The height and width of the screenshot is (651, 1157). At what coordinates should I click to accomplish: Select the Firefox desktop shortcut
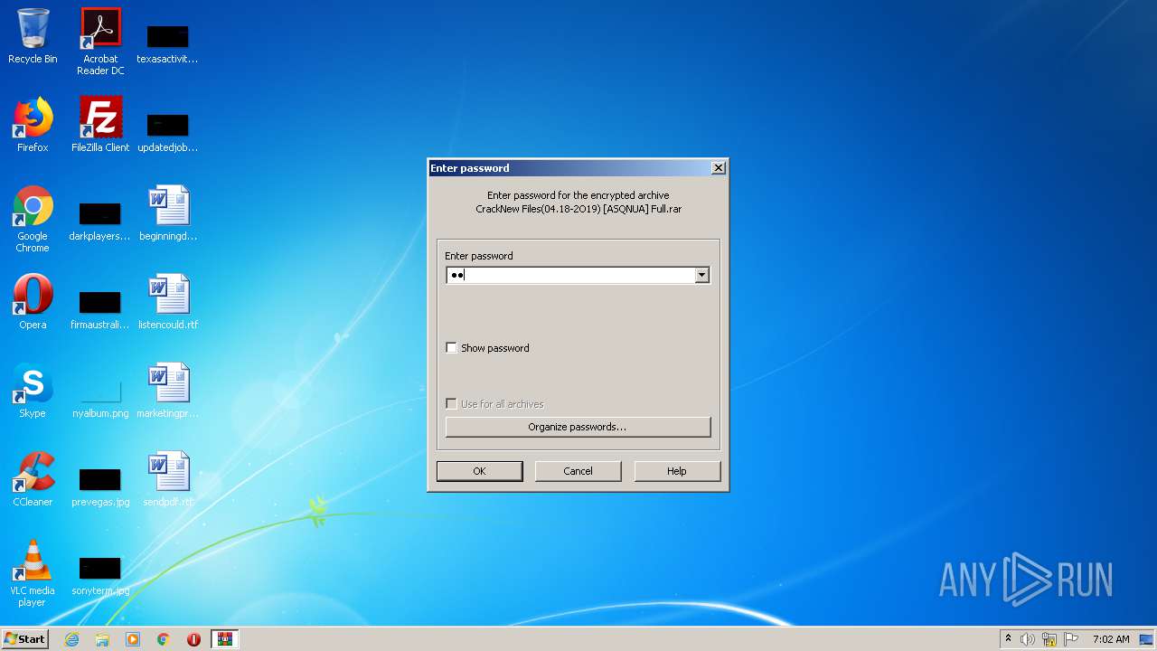coord(33,125)
